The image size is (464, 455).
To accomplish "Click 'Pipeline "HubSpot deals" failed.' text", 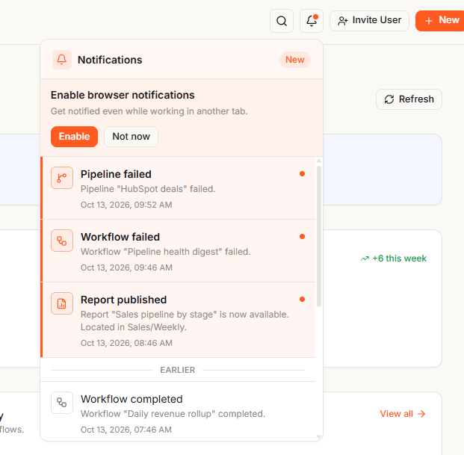I will [148, 189].
